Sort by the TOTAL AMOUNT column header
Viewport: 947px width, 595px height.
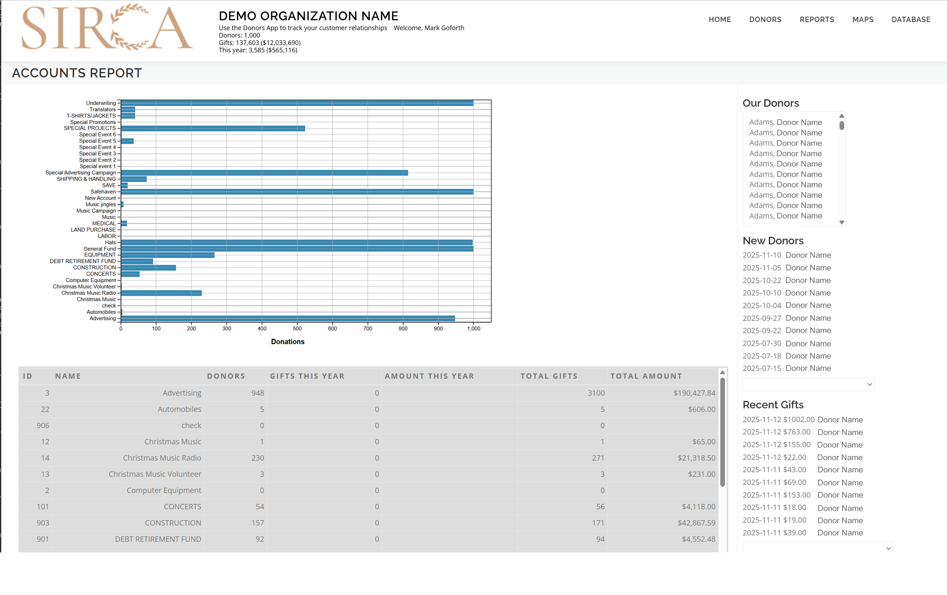(646, 376)
